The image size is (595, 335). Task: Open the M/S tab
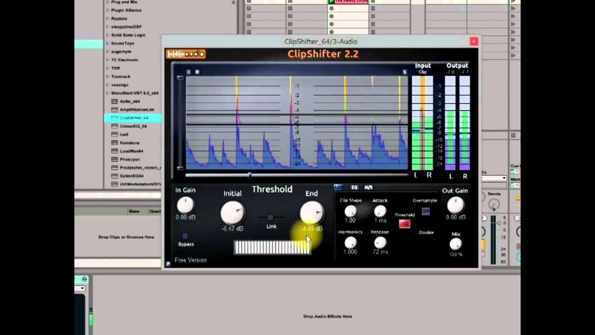click(368, 187)
